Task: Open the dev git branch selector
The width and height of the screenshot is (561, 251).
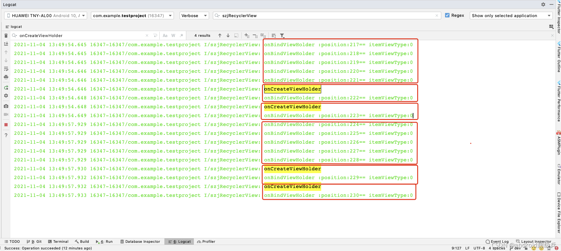Action: tap(515, 248)
